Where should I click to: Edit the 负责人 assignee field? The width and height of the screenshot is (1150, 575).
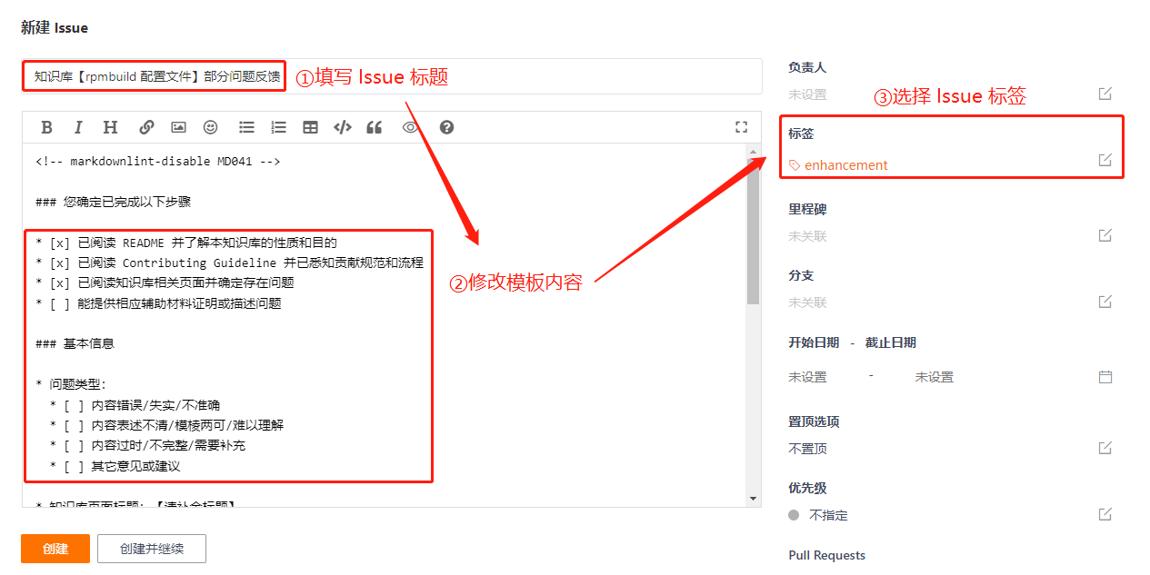[1105, 94]
